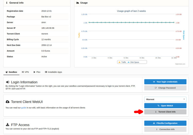Image resolution: width=193 pixels, height=135 pixels.
Task: Click the Torrent Client Info button
Action: coord(165,112)
